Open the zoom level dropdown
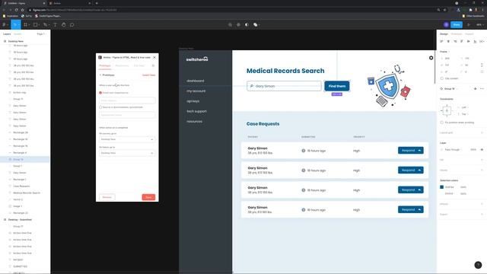This screenshot has height=274, width=487. (x=479, y=24)
